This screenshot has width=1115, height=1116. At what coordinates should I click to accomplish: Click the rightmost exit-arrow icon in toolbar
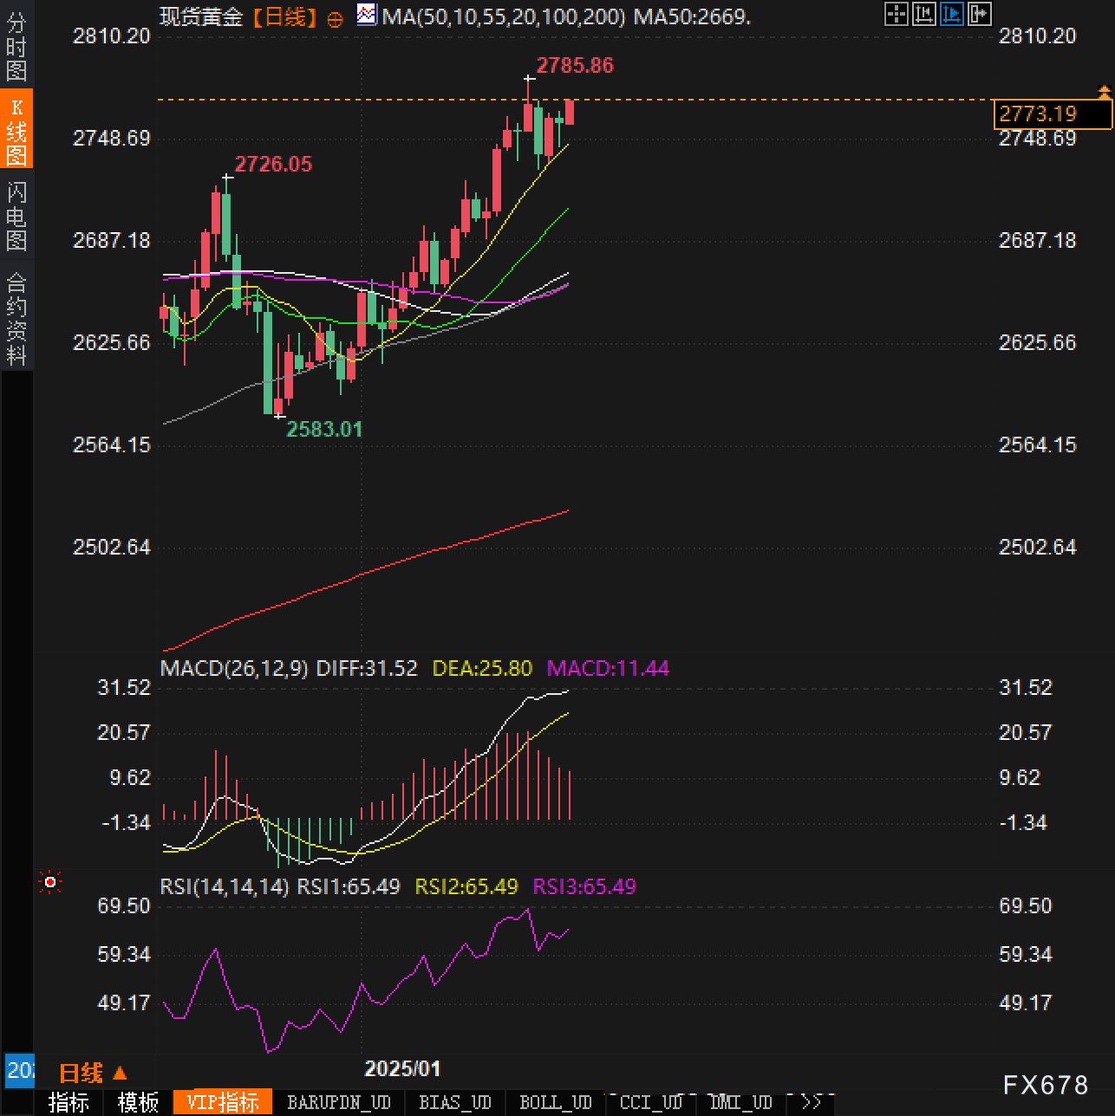[x=979, y=14]
